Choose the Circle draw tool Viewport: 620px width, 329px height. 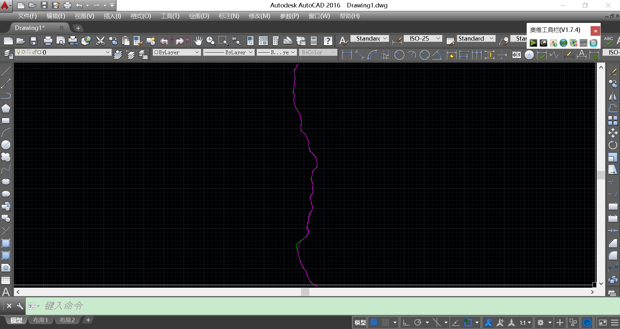(6, 145)
